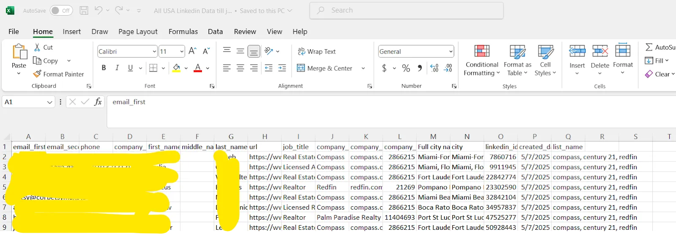Open the font size 11 dropdown
676x234 pixels.
(x=182, y=51)
